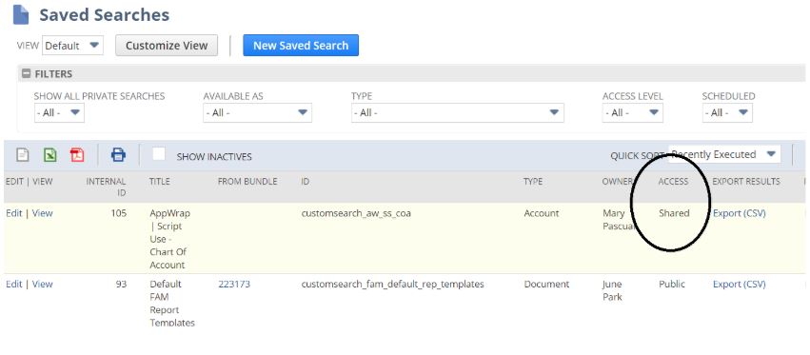Expand the Available As dropdown

(x=257, y=112)
